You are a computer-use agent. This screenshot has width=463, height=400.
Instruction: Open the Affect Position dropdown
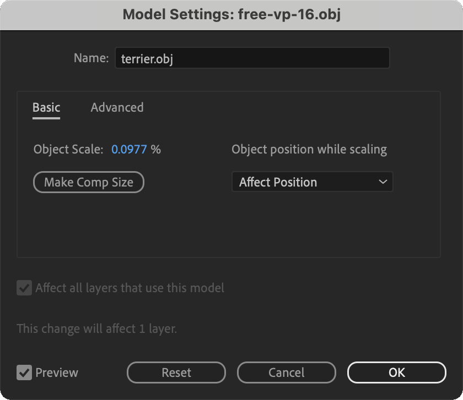pos(313,182)
